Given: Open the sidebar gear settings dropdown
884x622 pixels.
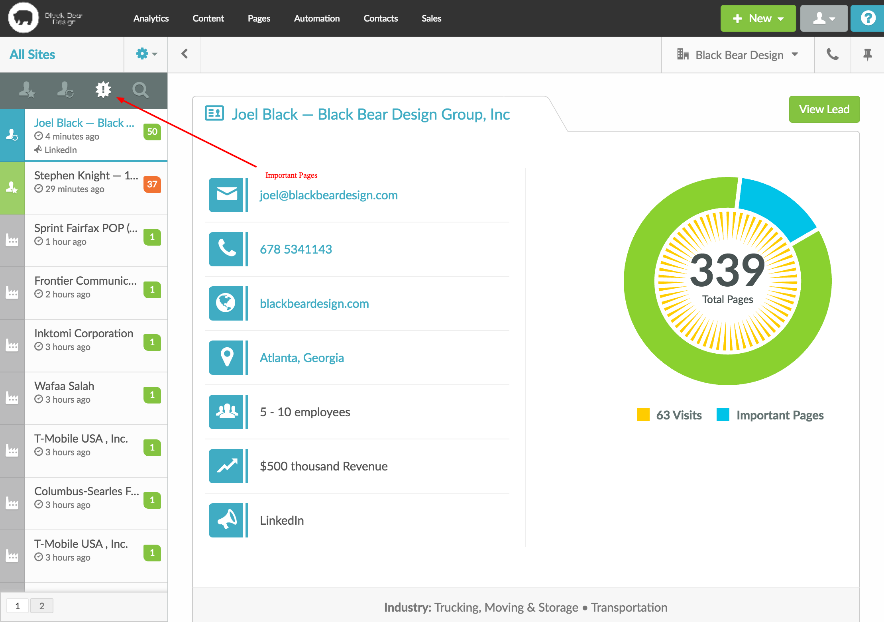Looking at the screenshot, I should click(146, 54).
